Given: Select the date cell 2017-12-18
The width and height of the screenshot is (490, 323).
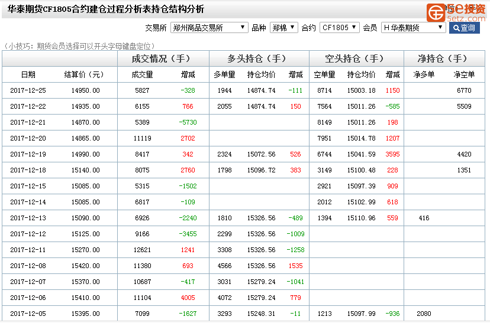Looking at the screenshot, I should 28,170.
